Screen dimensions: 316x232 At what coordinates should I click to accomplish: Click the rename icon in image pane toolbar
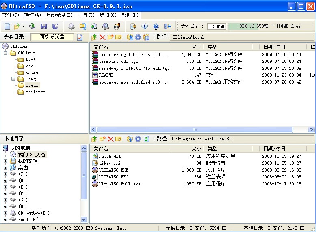pyautogui.click(x=119, y=37)
